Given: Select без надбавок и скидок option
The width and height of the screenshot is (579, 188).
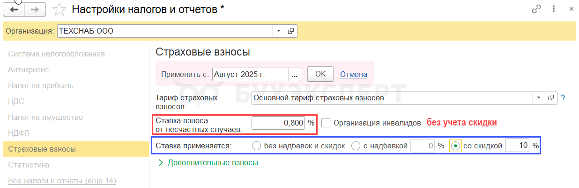Looking at the screenshot, I should click(x=256, y=146).
